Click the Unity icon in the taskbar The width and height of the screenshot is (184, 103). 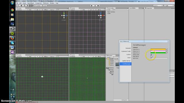[12, 29]
